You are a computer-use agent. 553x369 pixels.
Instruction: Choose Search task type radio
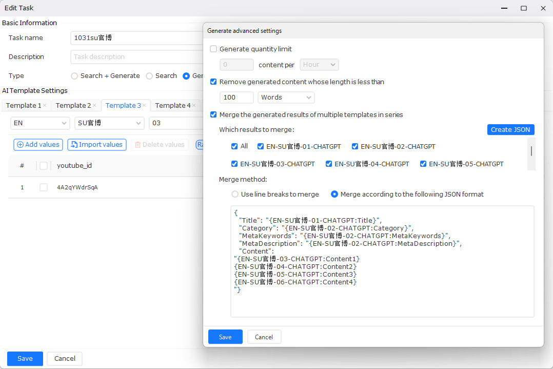click(x=150, y=76)
